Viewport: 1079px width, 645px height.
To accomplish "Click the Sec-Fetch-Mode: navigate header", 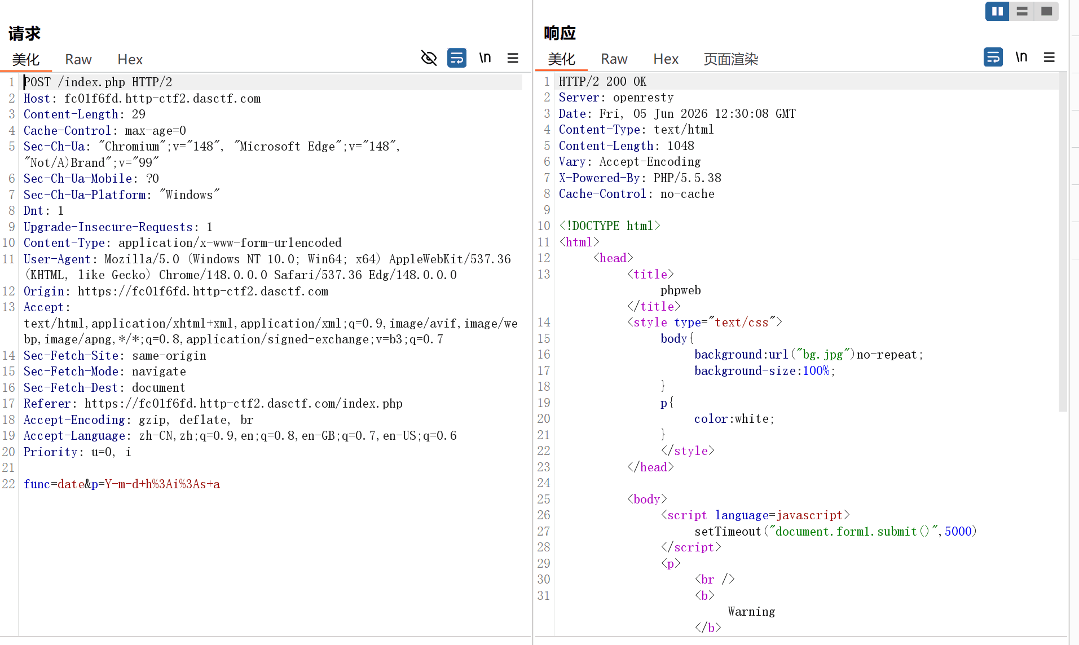I will pos(105,372).
